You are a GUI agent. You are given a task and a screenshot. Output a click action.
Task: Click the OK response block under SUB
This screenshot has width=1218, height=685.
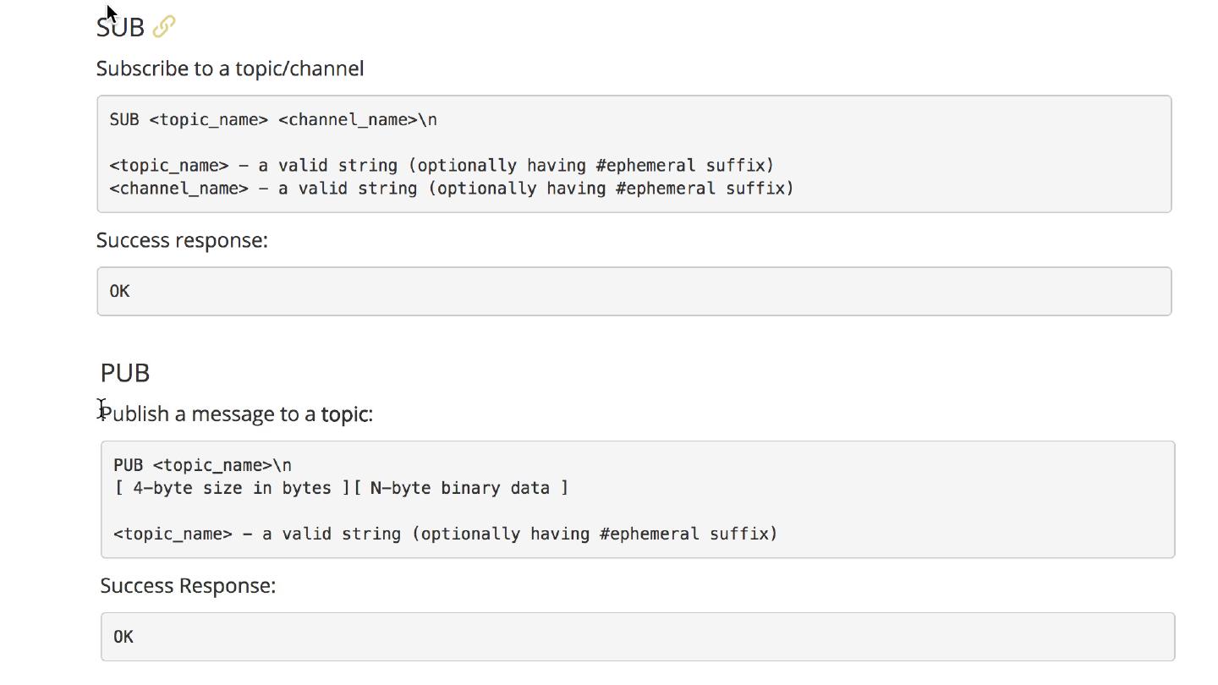pyautogui.click(x=634, y=291)
